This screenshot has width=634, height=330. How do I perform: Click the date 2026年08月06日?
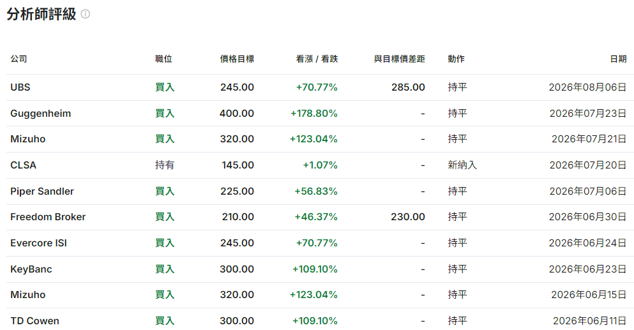[587, 87]
